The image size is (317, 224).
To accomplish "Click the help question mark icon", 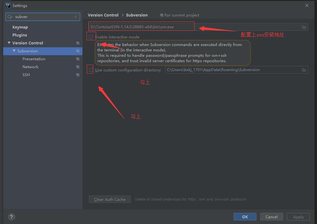I will 11,217.
